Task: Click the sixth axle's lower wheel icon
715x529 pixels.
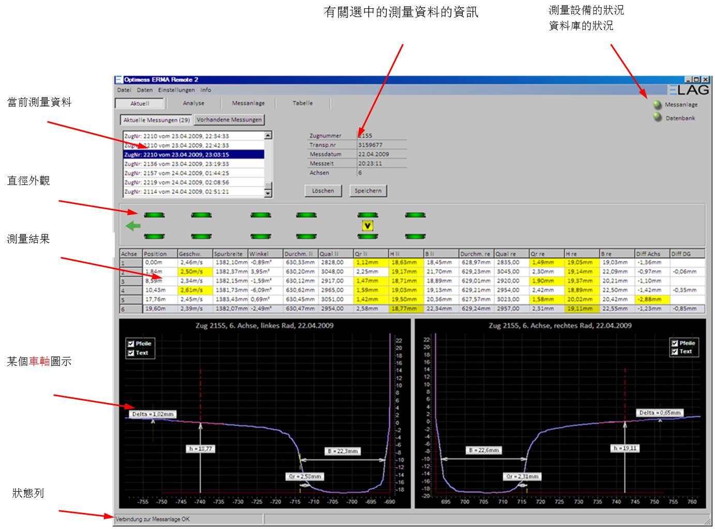Action: 415,237
